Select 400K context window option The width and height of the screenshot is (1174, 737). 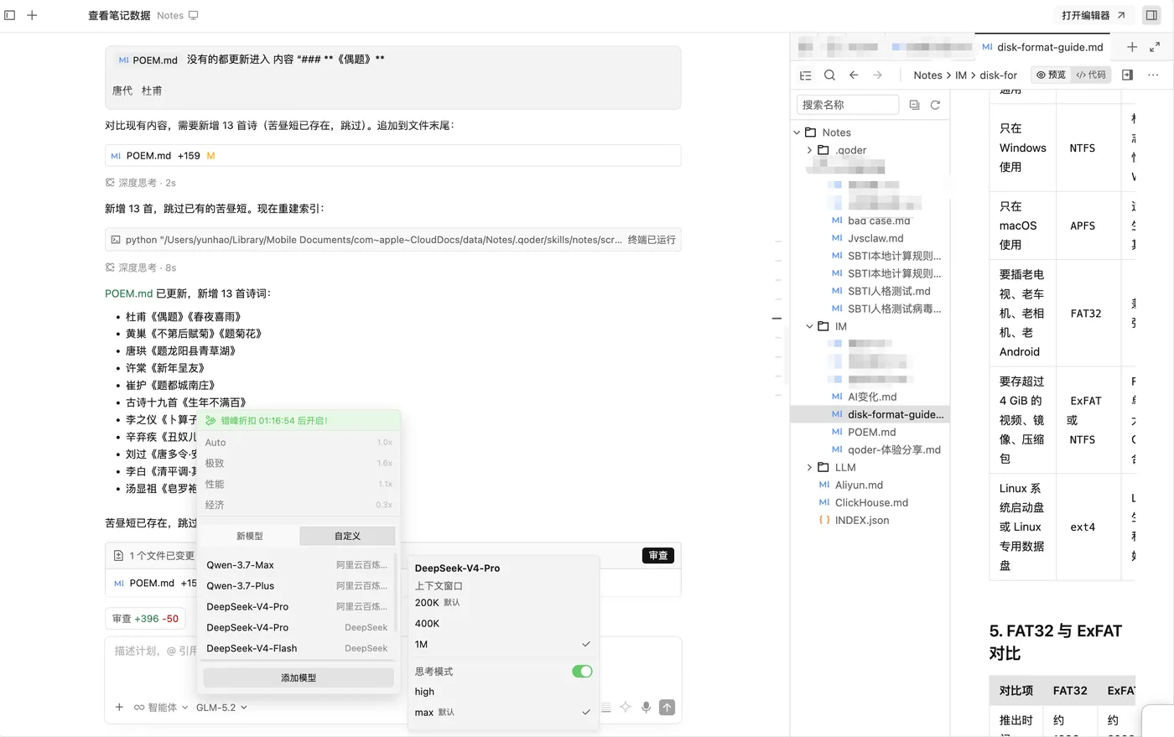click(x=503, y=623)
